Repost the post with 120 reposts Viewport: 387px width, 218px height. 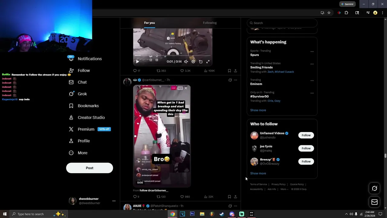tap(161, 197)
